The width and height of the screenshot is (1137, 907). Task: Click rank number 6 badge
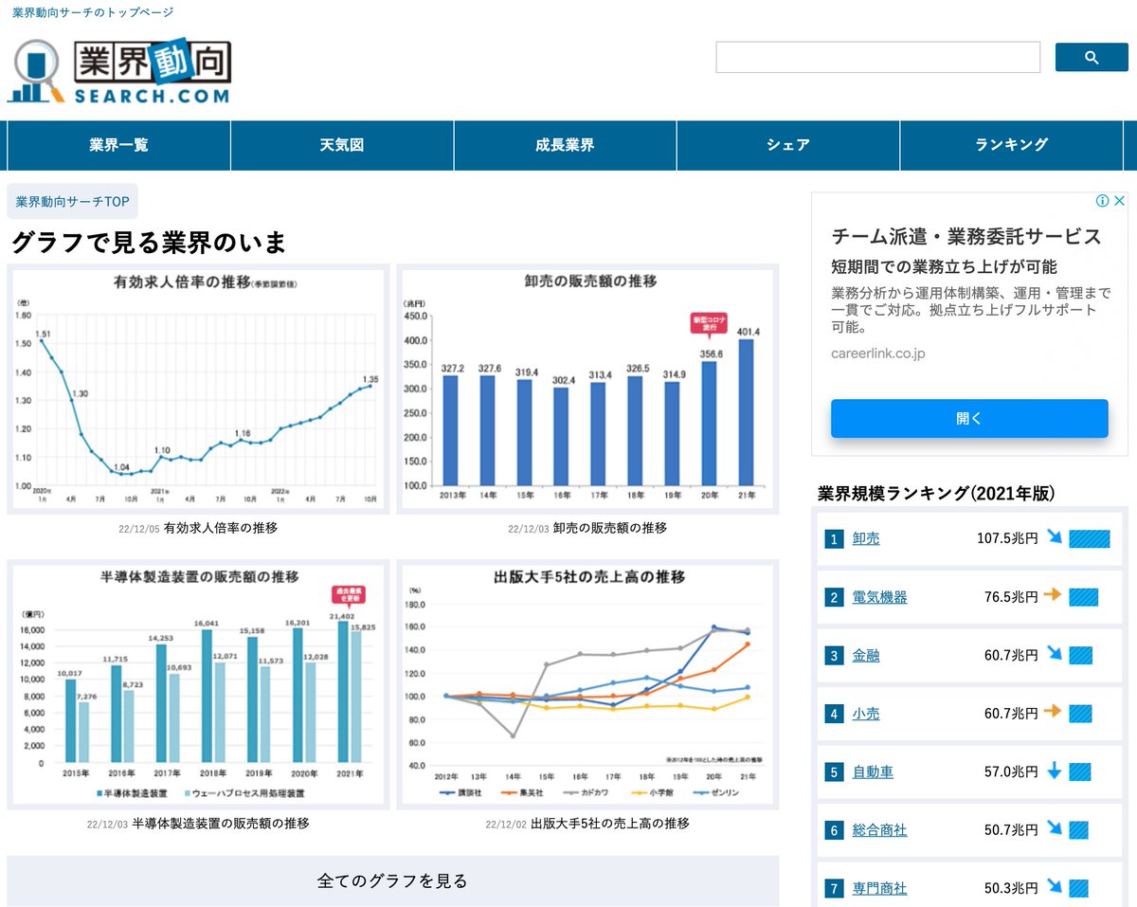[834, 831]
